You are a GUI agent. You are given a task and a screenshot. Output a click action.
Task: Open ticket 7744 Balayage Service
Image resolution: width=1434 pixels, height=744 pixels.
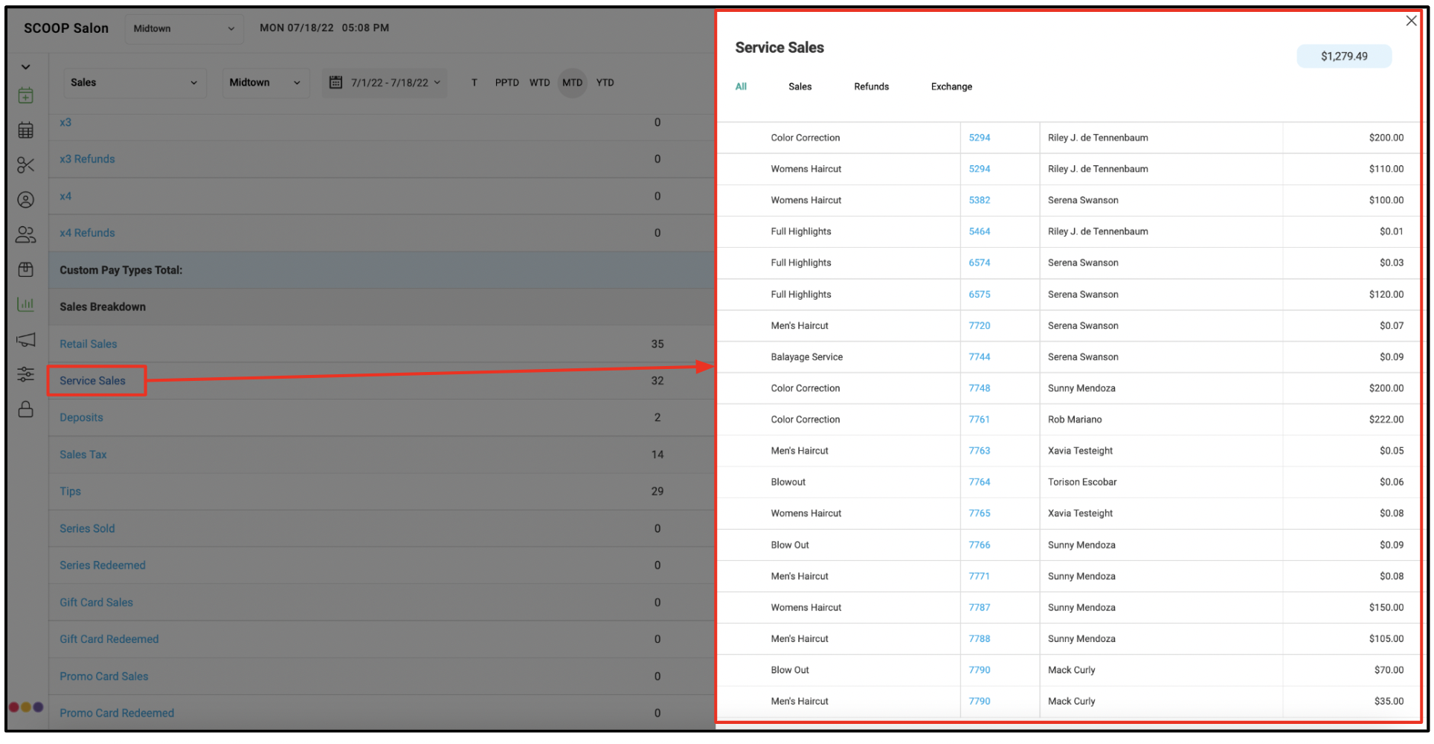pyautogui.click(x=979, y=357)
